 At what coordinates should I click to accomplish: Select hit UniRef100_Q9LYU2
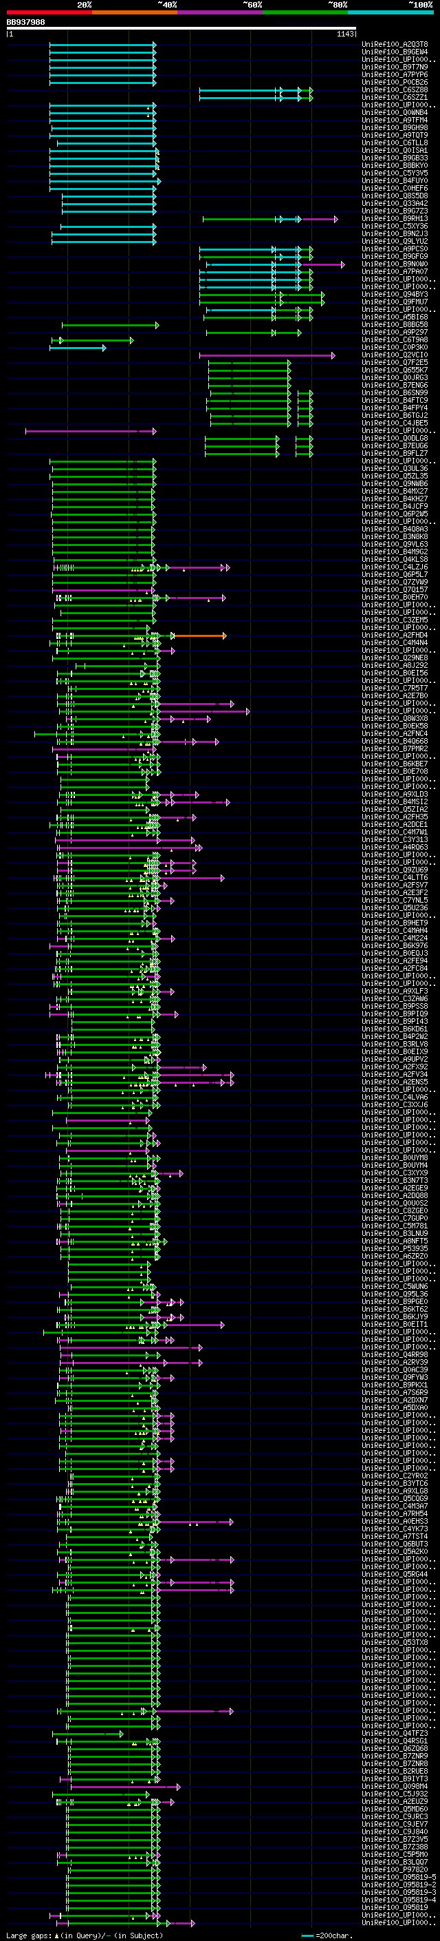pyautogui.click(x=395, y=241)
